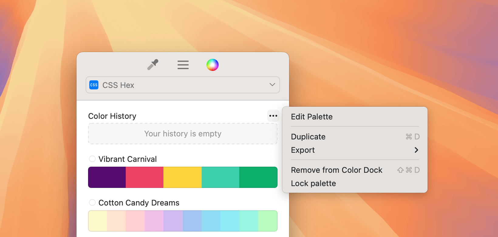
Task: Click the CSS badge icon in format selector
Action: click(94, 85)
